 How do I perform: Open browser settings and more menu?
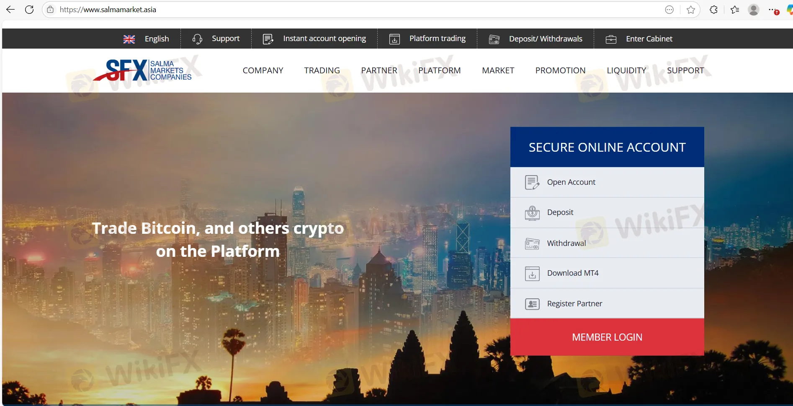(x=772, y=10)
